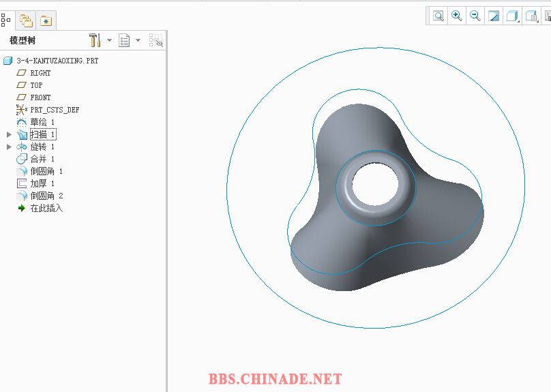
Task: Click the RIGHT plane icon
Action: (21, 73)
